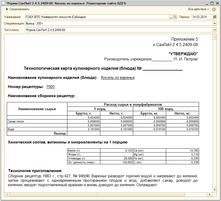Click the horizontal scrollbar left arrow
The height and width of the screenshot is (201, 221).
[x=7, y=194]
